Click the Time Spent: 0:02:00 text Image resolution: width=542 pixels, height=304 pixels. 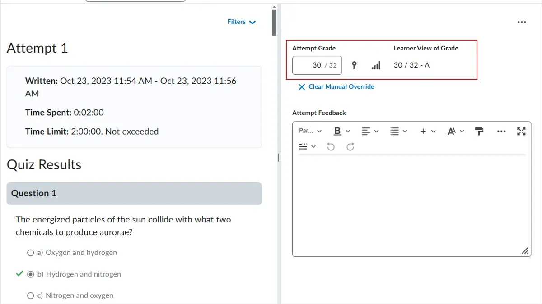[65, 113]
